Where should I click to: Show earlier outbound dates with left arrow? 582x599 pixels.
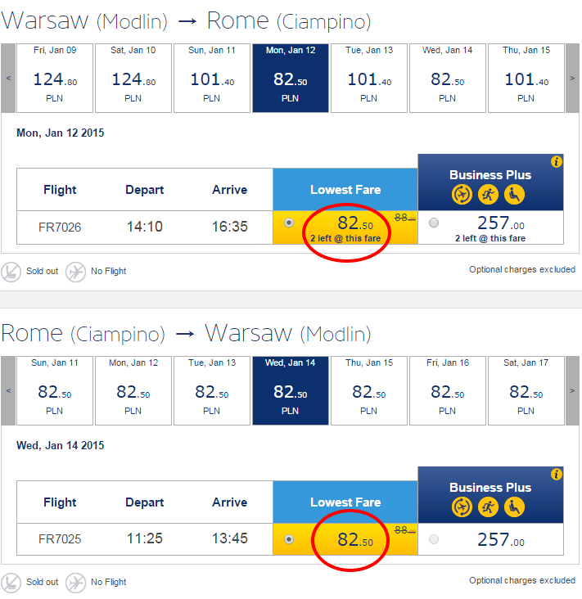(x=8, y=78)
